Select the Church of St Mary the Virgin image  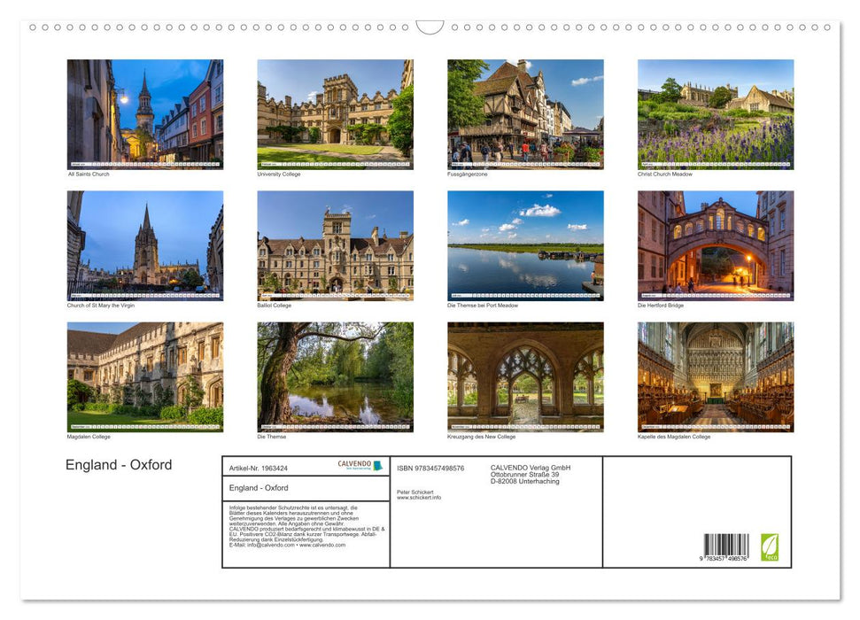click(x=145, y=245)
